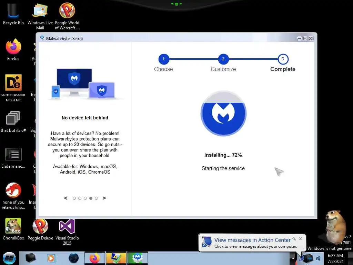The height and width of the screenshot is (265, 353).
Task: Launch ChomikBox from desktop
Action: click(13, 229)
